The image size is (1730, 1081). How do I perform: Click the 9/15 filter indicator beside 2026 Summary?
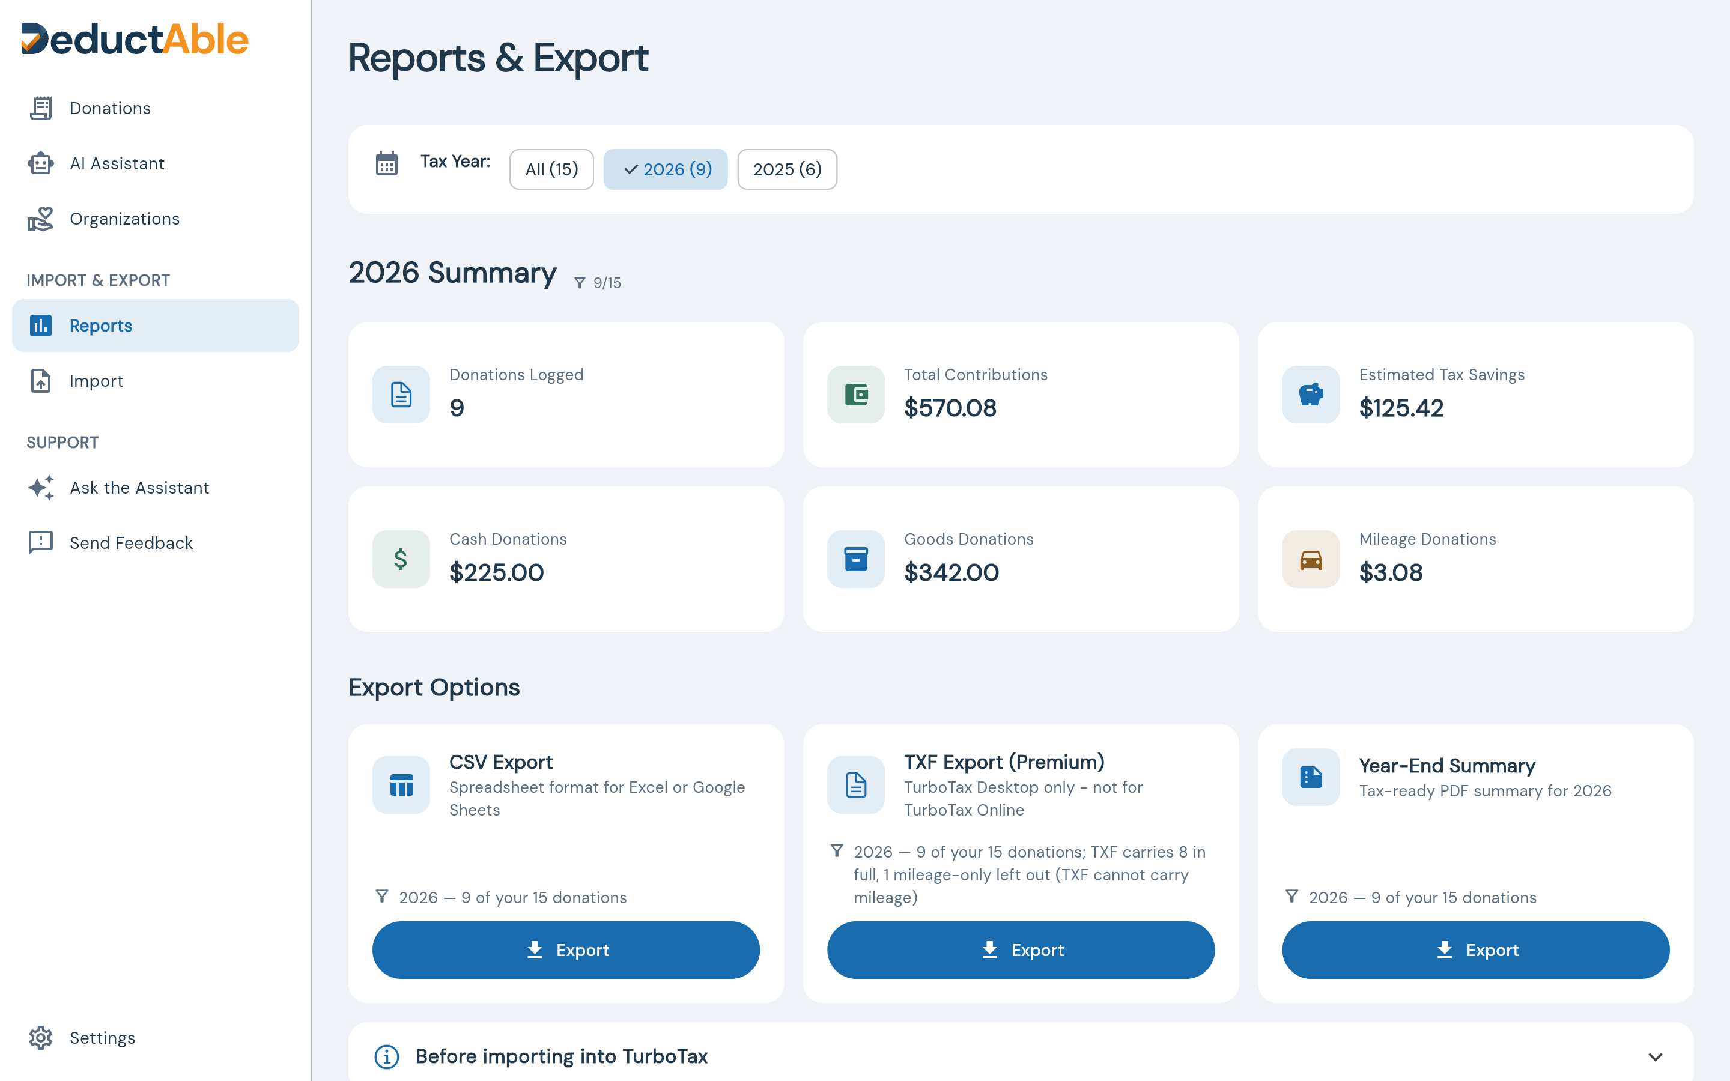[x=598, y=283]
